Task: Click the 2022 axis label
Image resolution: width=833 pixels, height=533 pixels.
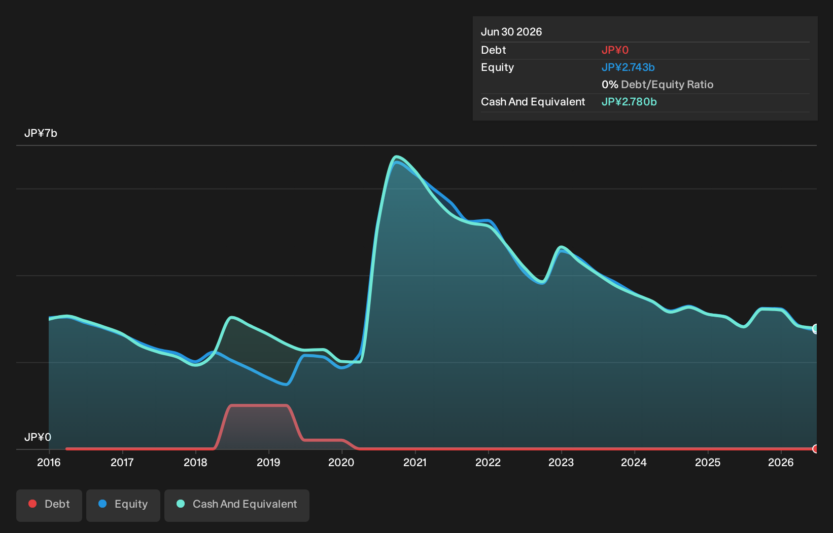Action: point(488,462)
